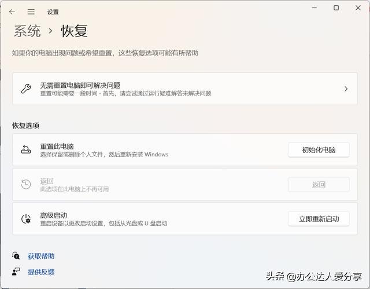This screenshot has width=370, height=289.
Task: Click the breadcrumb chevron after 系统
Action: click(50, 31)
